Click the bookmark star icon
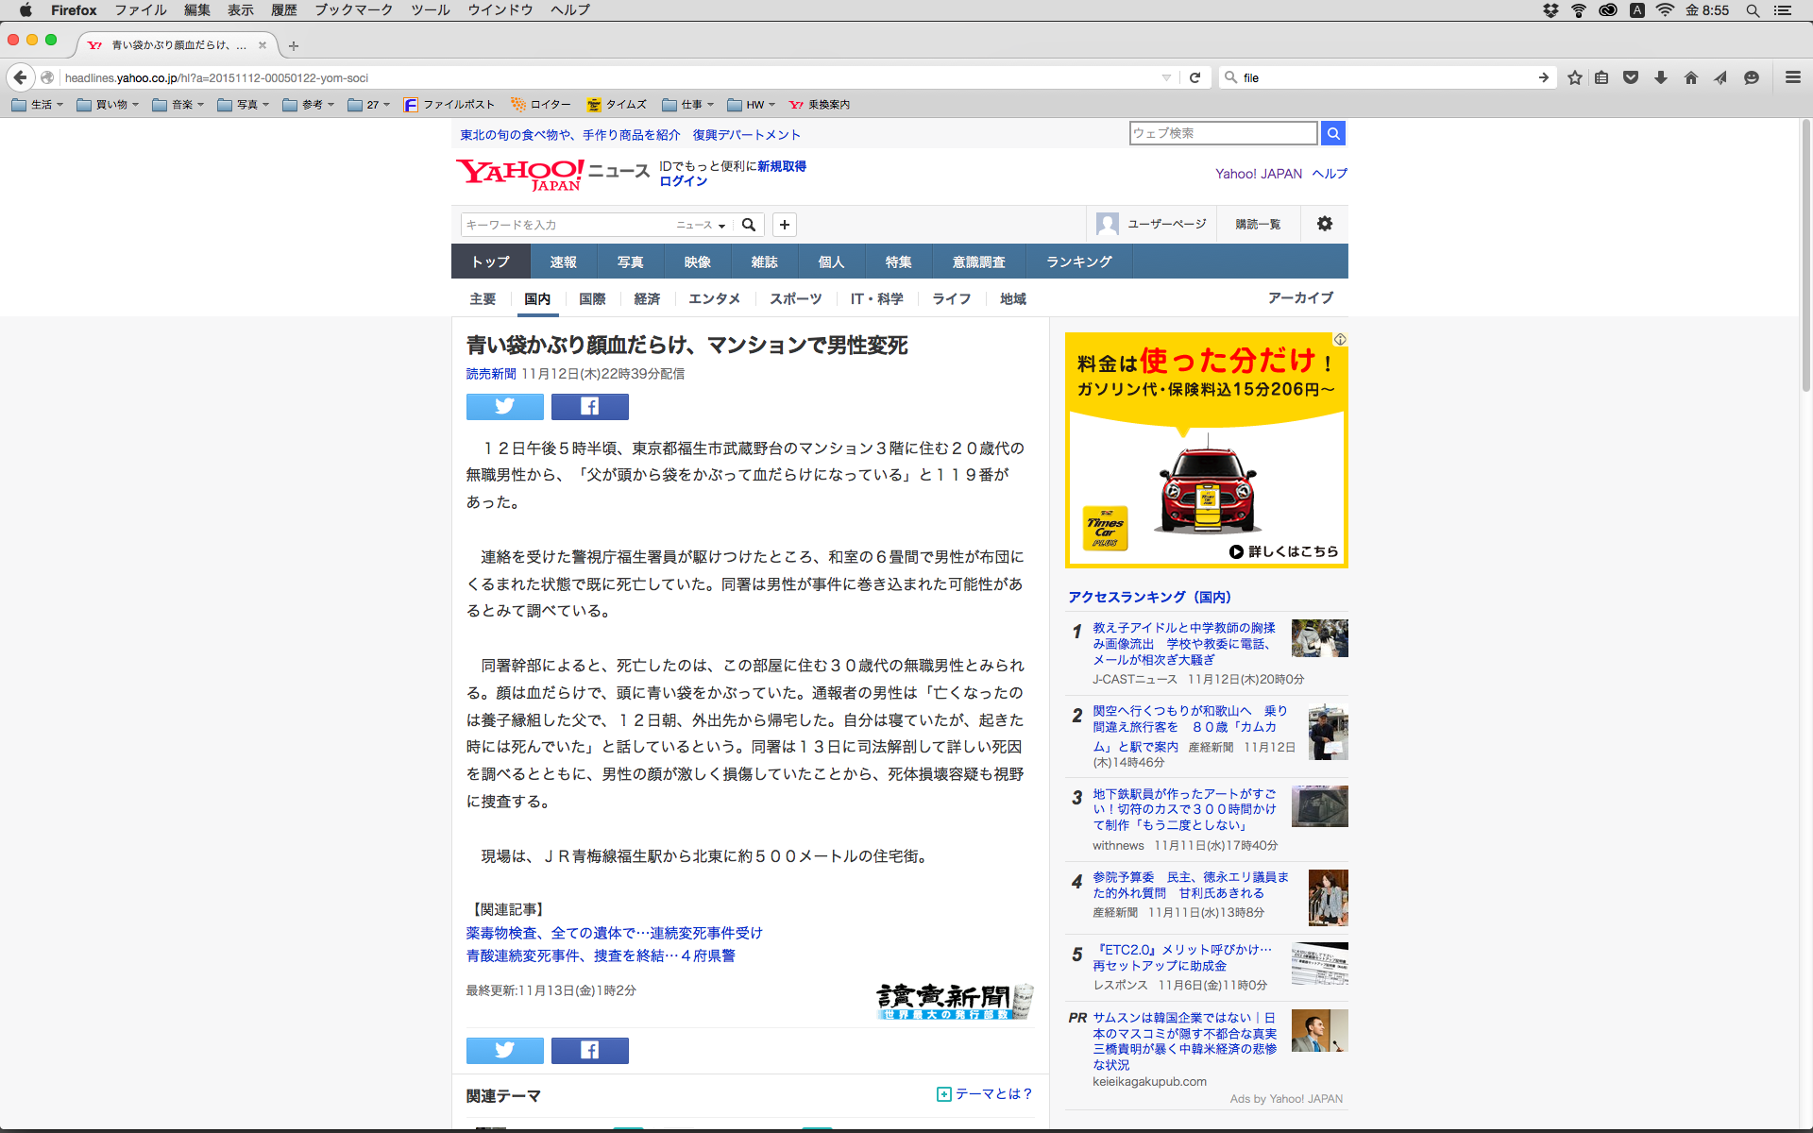This screenshot has width=1813, height=1133. tap(1574, 77)
